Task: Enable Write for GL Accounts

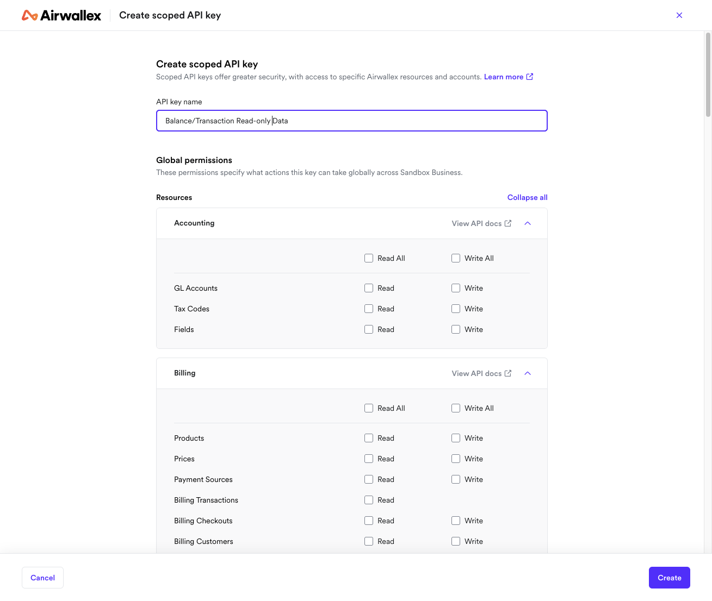Action: click(x=456, y=288)
